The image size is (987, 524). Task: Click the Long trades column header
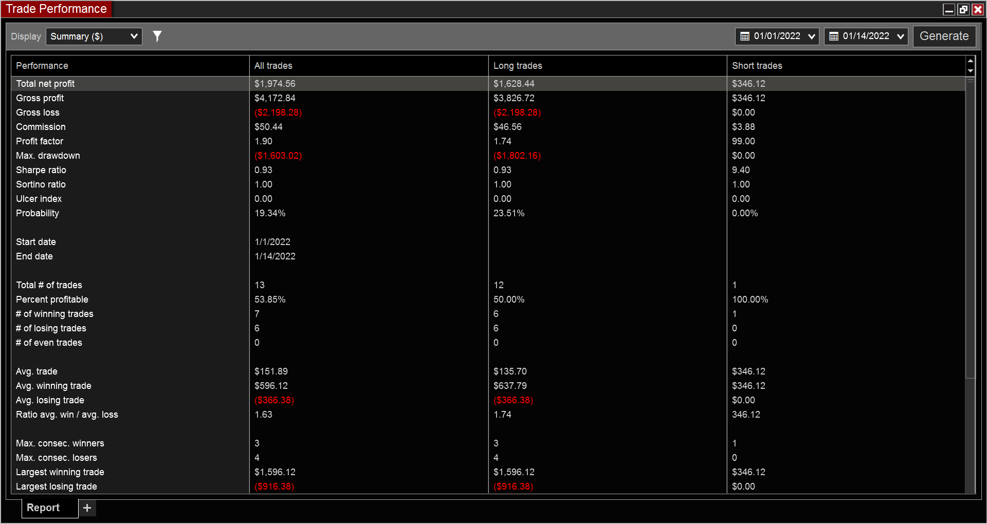[608, 66]
